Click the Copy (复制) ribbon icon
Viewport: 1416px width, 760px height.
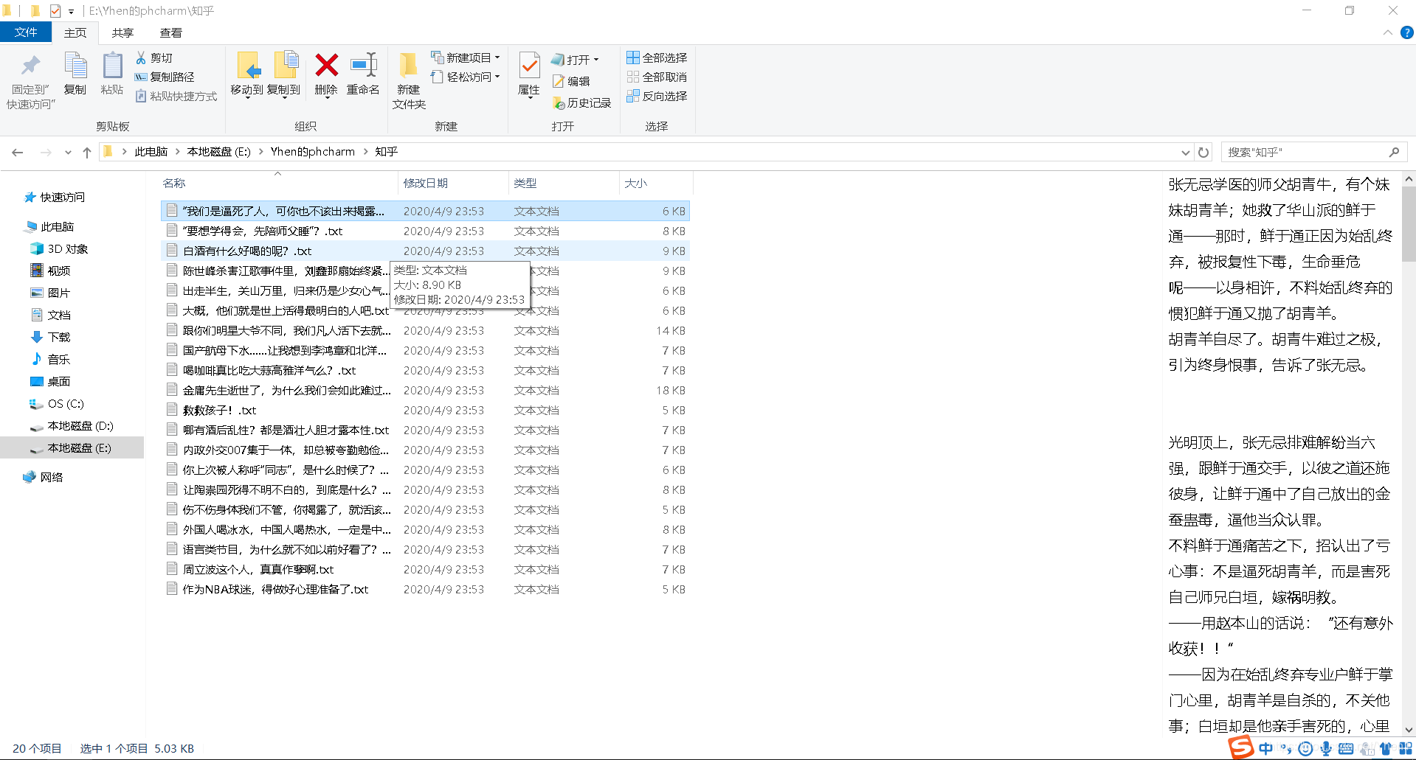point(75,74)
